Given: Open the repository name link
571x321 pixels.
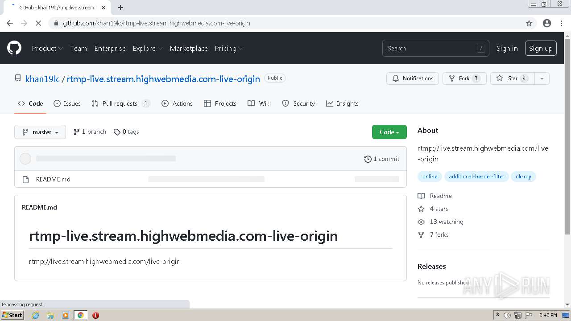Looking at the screenshot, I should (x=163, y=79).
